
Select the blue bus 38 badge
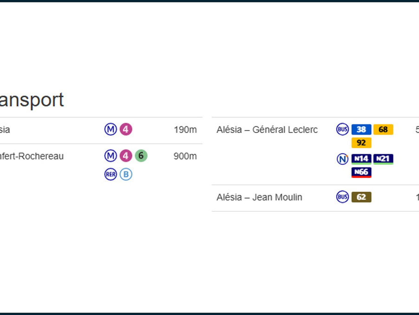[x=361, y=130]
